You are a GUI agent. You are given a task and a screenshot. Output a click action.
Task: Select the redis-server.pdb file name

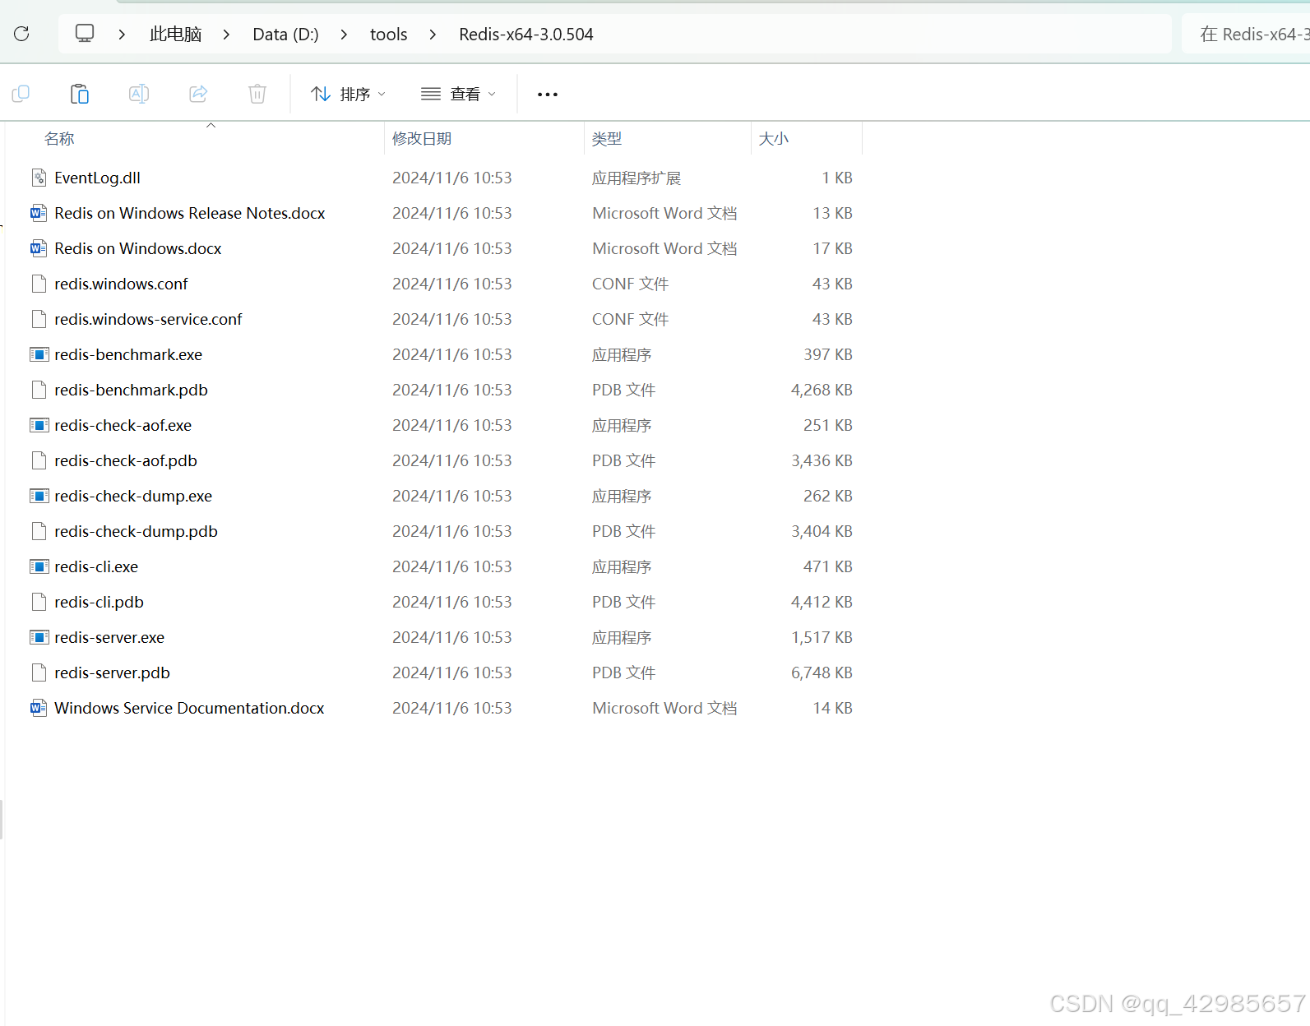coord(112,672)
